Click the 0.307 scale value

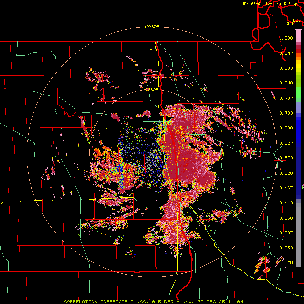tap(286, 233)
